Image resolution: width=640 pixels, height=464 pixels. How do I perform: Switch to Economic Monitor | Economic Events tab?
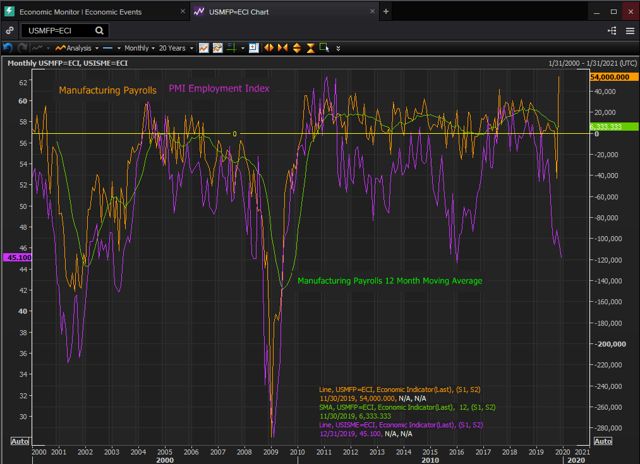88,11
